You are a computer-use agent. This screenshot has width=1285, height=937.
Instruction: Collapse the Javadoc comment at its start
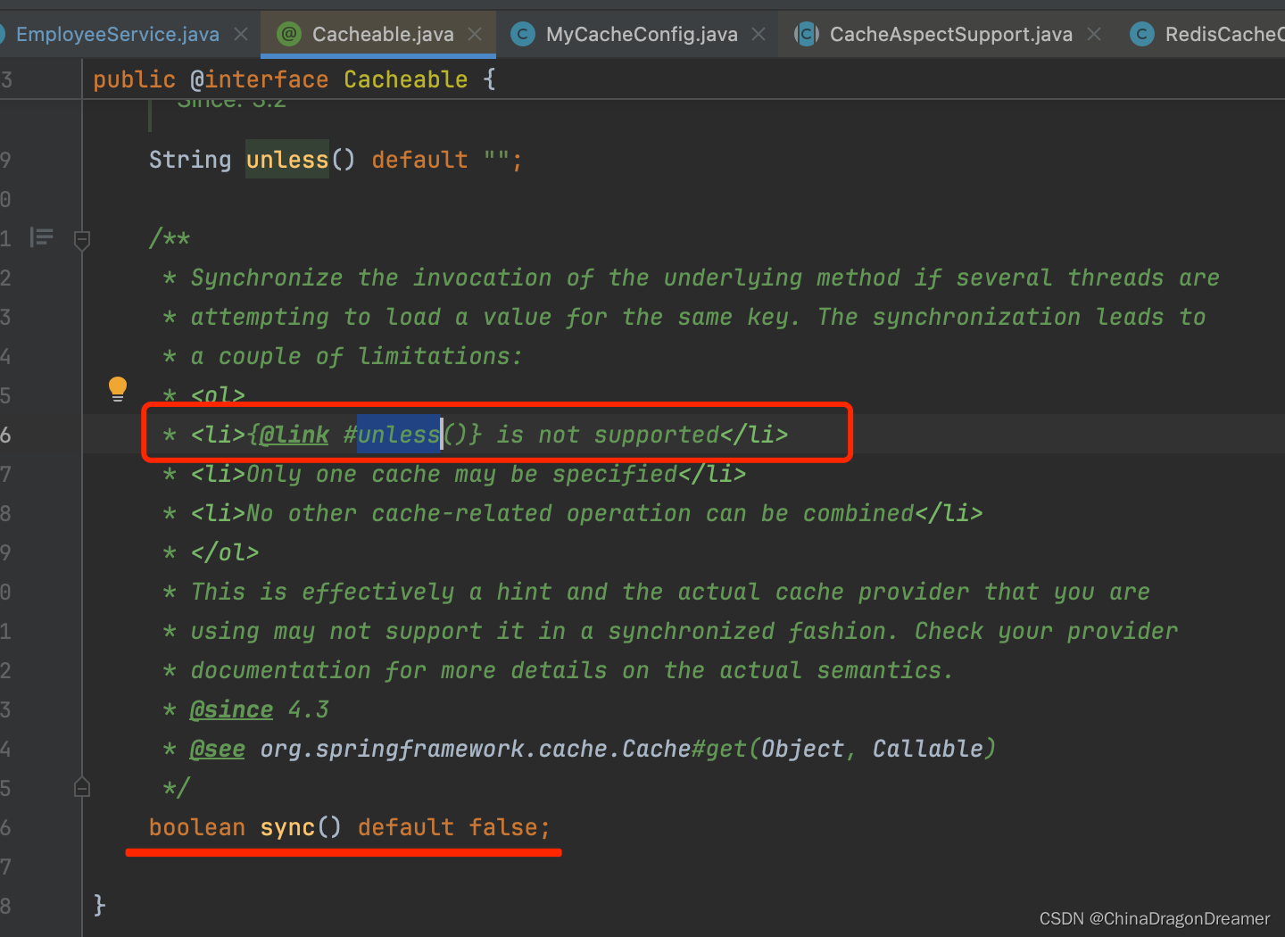pyautogui.click(x=82, y=240)
